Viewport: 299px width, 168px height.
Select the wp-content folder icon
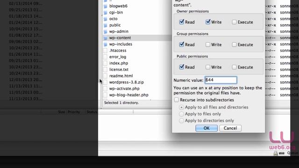point(105,38)
